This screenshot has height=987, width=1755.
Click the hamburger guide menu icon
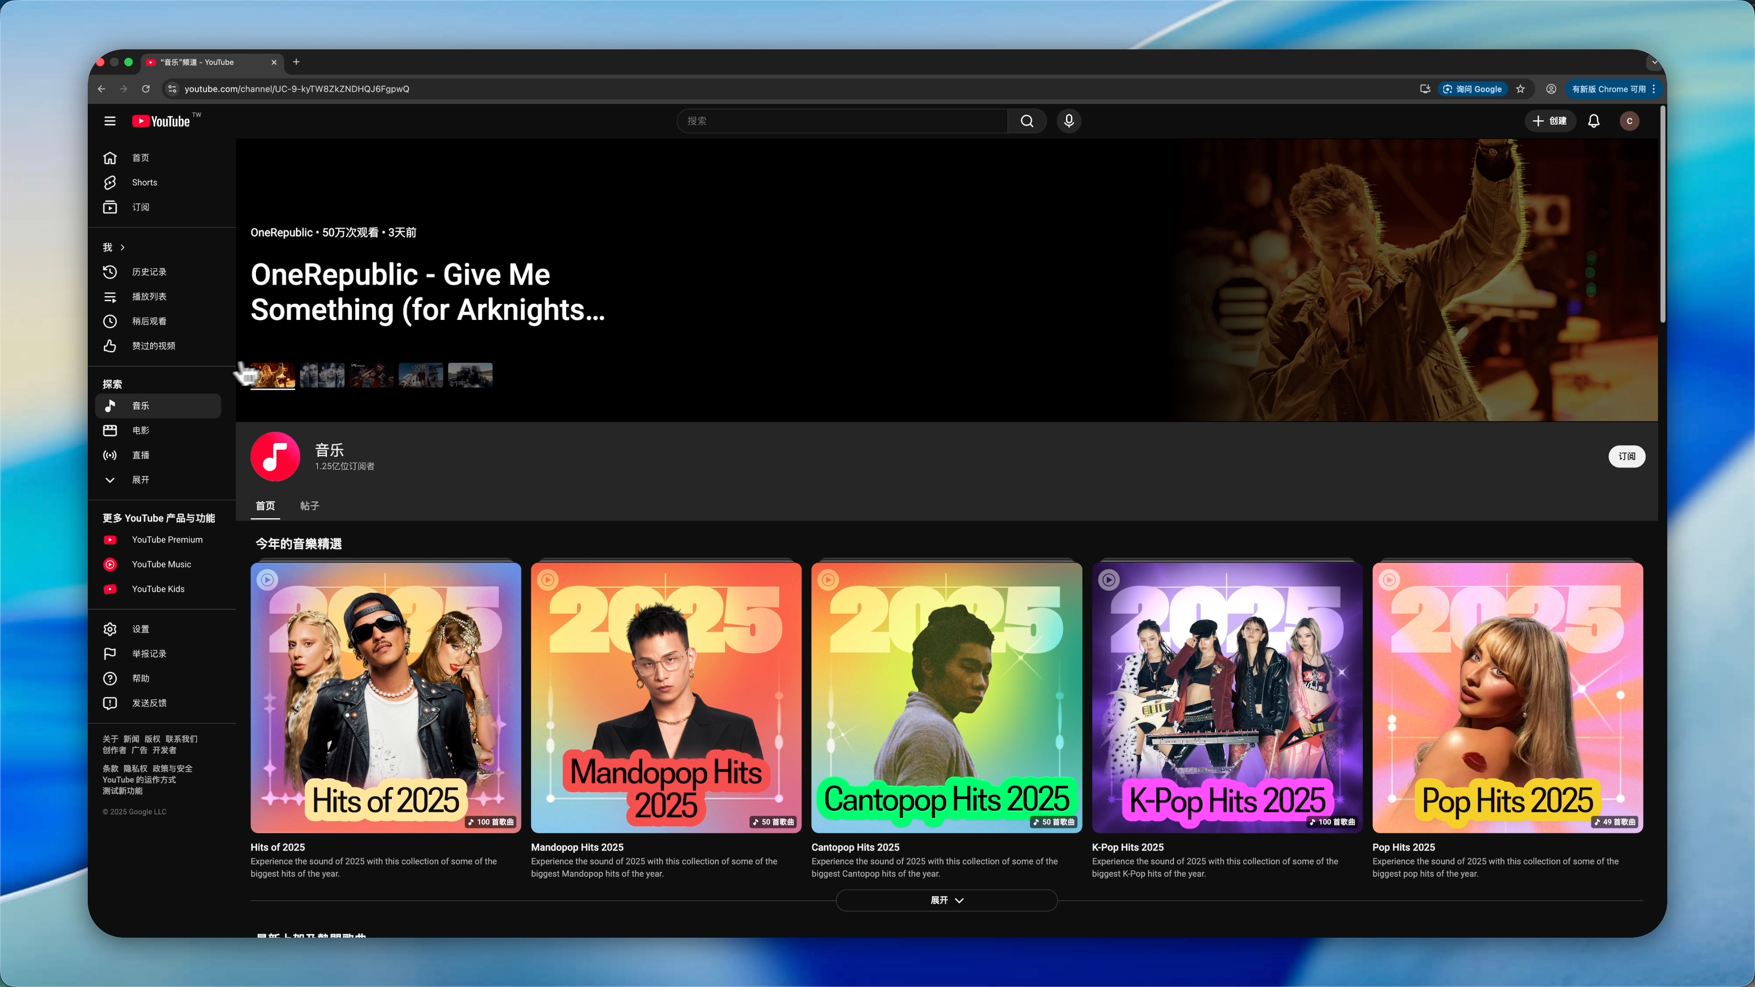point(110,121)
